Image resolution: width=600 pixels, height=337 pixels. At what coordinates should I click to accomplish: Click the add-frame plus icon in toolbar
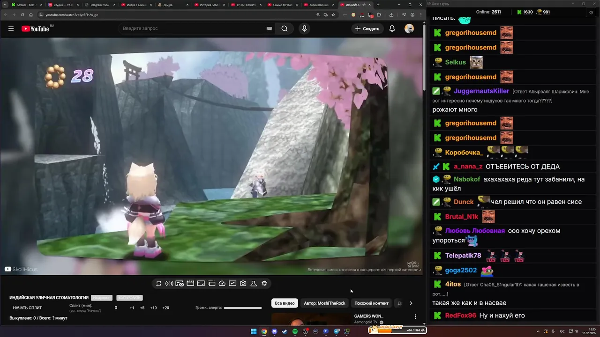tap(232, 284)
